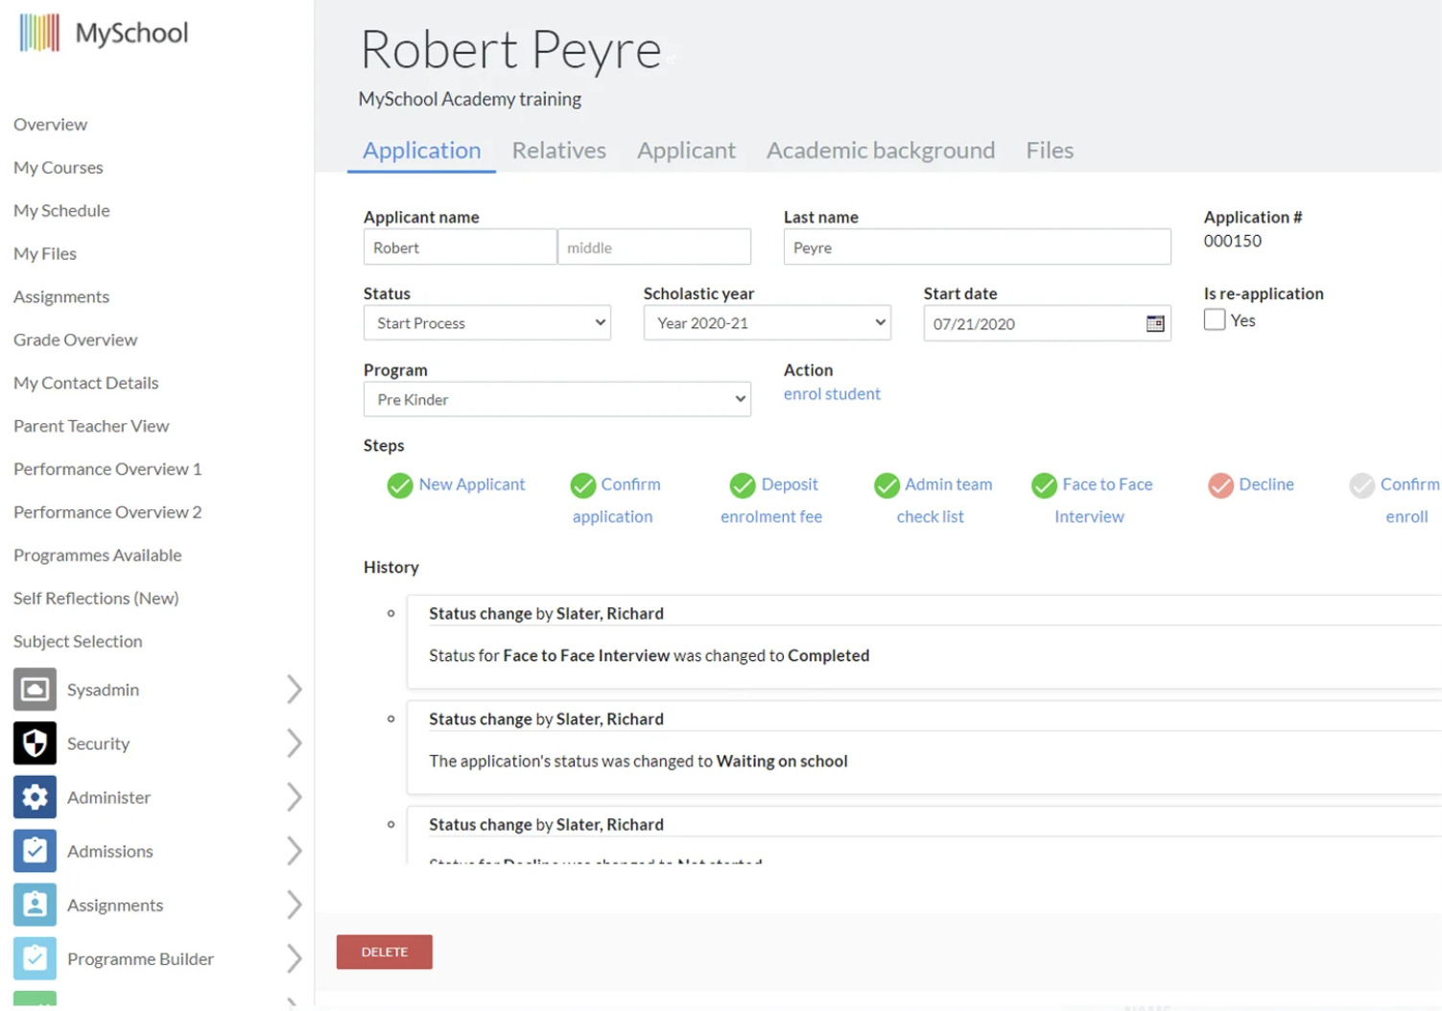The image size is (1442, 1011).
Task: Click the Sysadmin module icon
Action: (35, 690)
